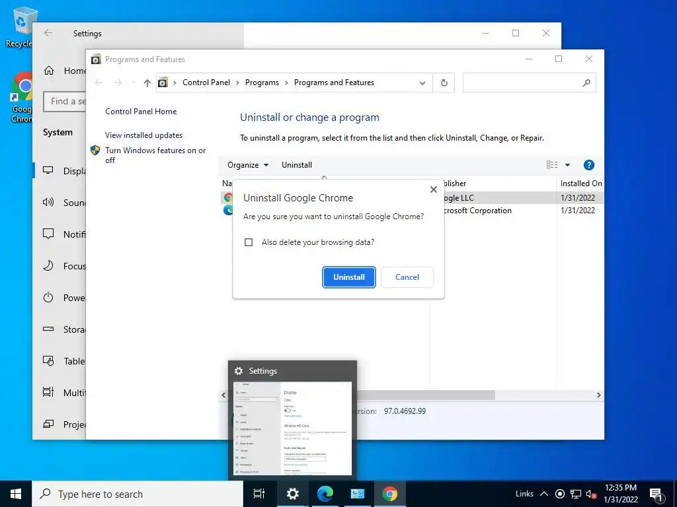Expand the address bar history dropdown
Image resolution: width=677 pixels, height=507 pixels.
pyautogui.click(x=422, y=83)
